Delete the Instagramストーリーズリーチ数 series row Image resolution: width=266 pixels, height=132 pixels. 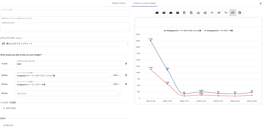point(126,84)
